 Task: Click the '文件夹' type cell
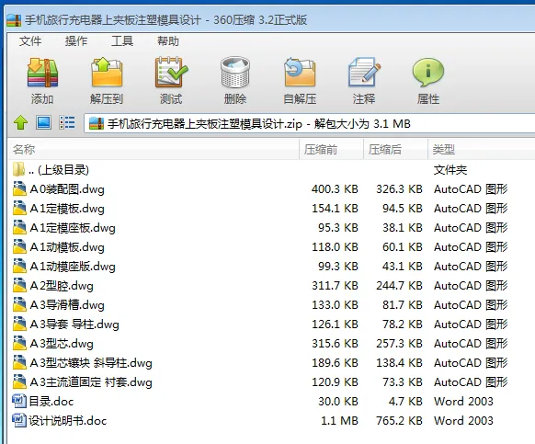pyautogui.click(x=450, y=170)
